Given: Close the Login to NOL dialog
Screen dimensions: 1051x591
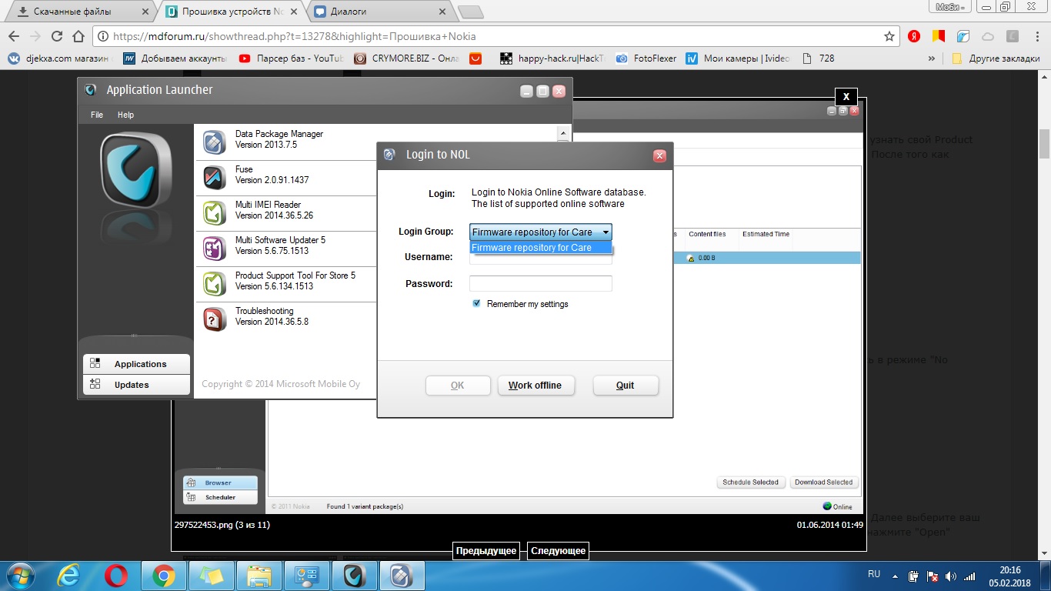Looking at the screenshot, I should pyautogui.click(x=659, y=155).
